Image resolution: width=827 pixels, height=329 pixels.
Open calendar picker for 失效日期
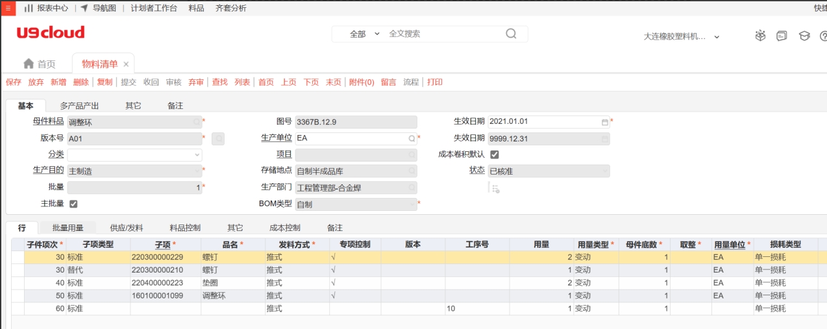pos(605,138)
